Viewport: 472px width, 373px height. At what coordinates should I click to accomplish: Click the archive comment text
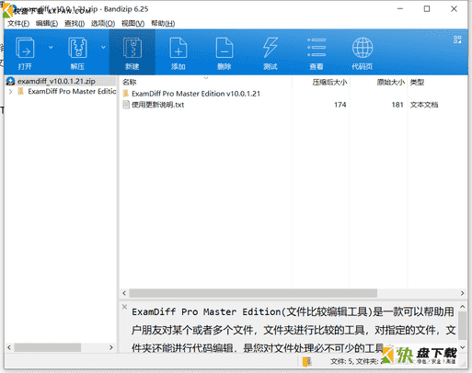pos(293,330)
